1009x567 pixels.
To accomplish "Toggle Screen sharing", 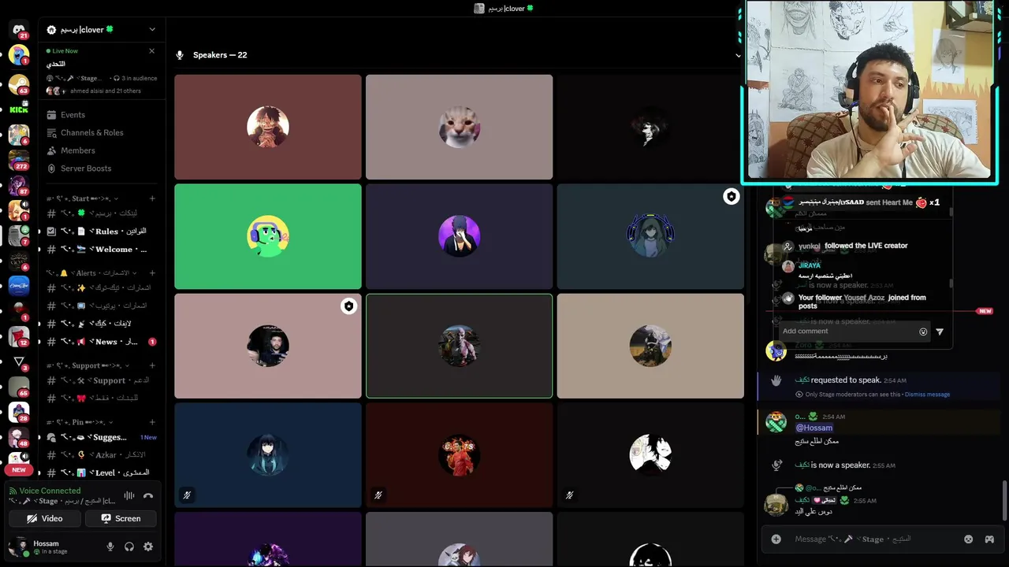I will [121, 518].
